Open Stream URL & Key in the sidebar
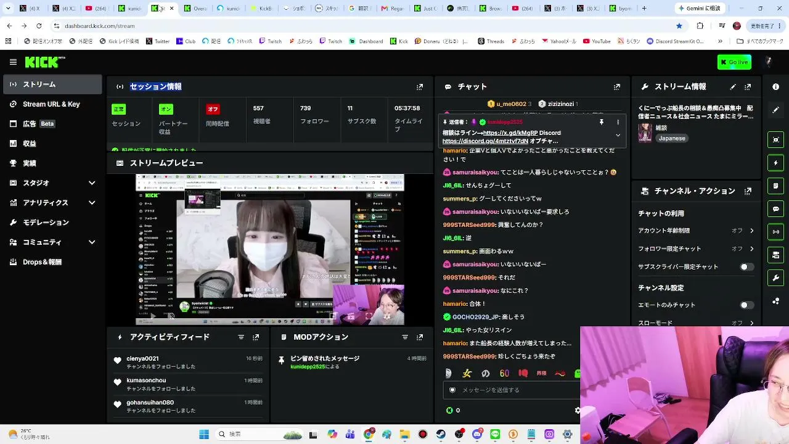Screen dimensions: 789x444 51,104
